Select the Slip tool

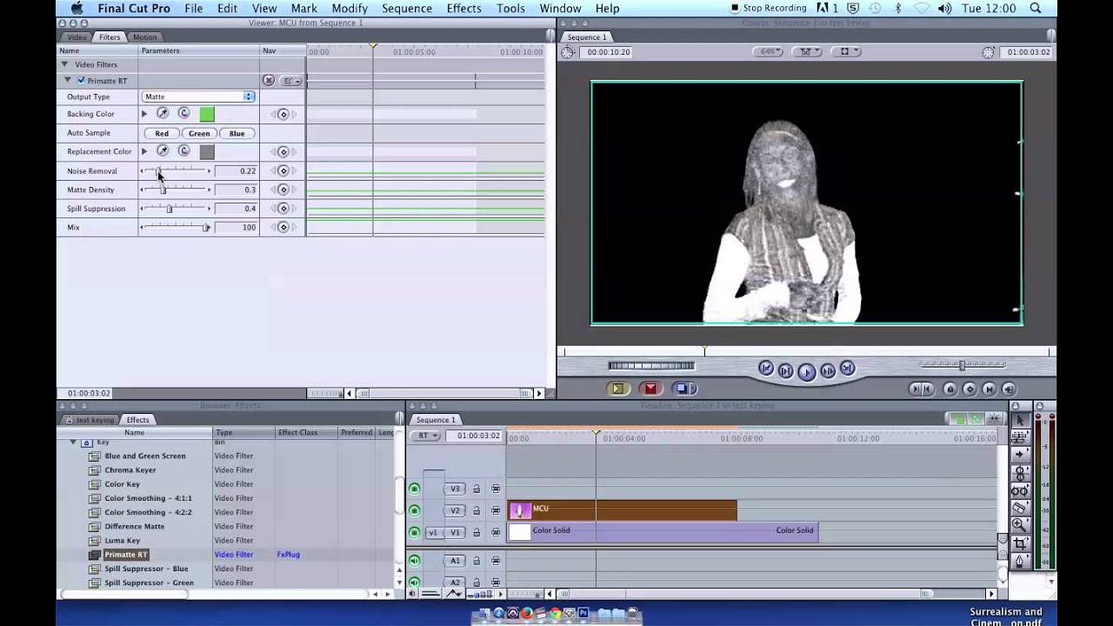(1019, 490)
